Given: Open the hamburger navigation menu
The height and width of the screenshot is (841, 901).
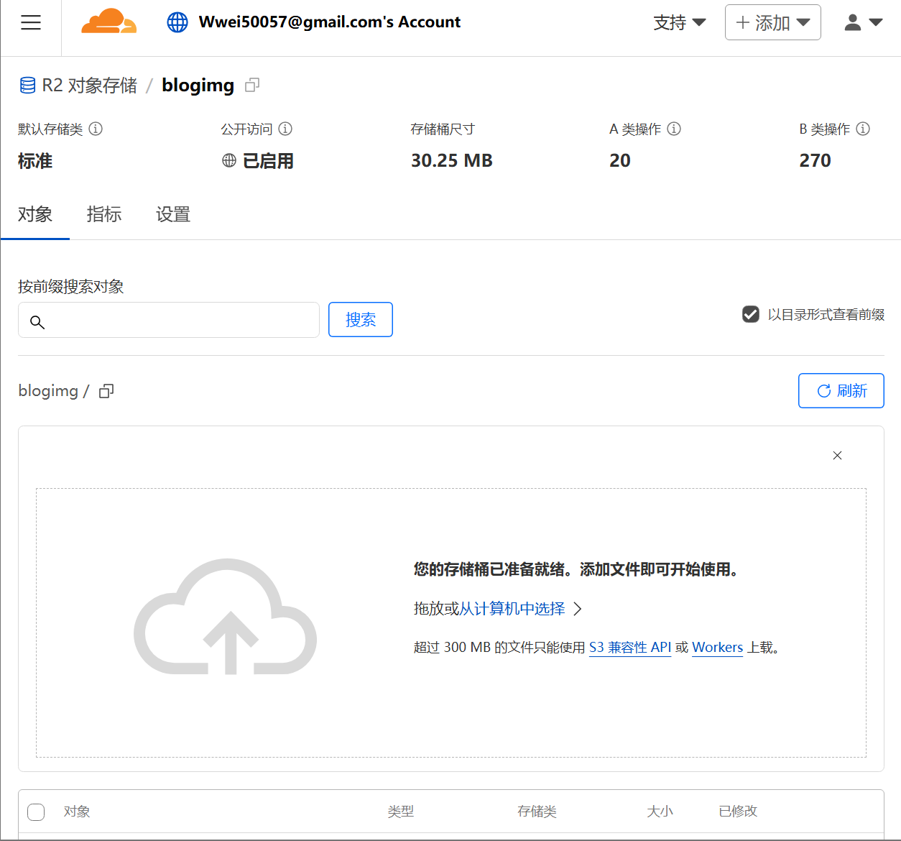Looking at the screenshot, I should [31, 22].
